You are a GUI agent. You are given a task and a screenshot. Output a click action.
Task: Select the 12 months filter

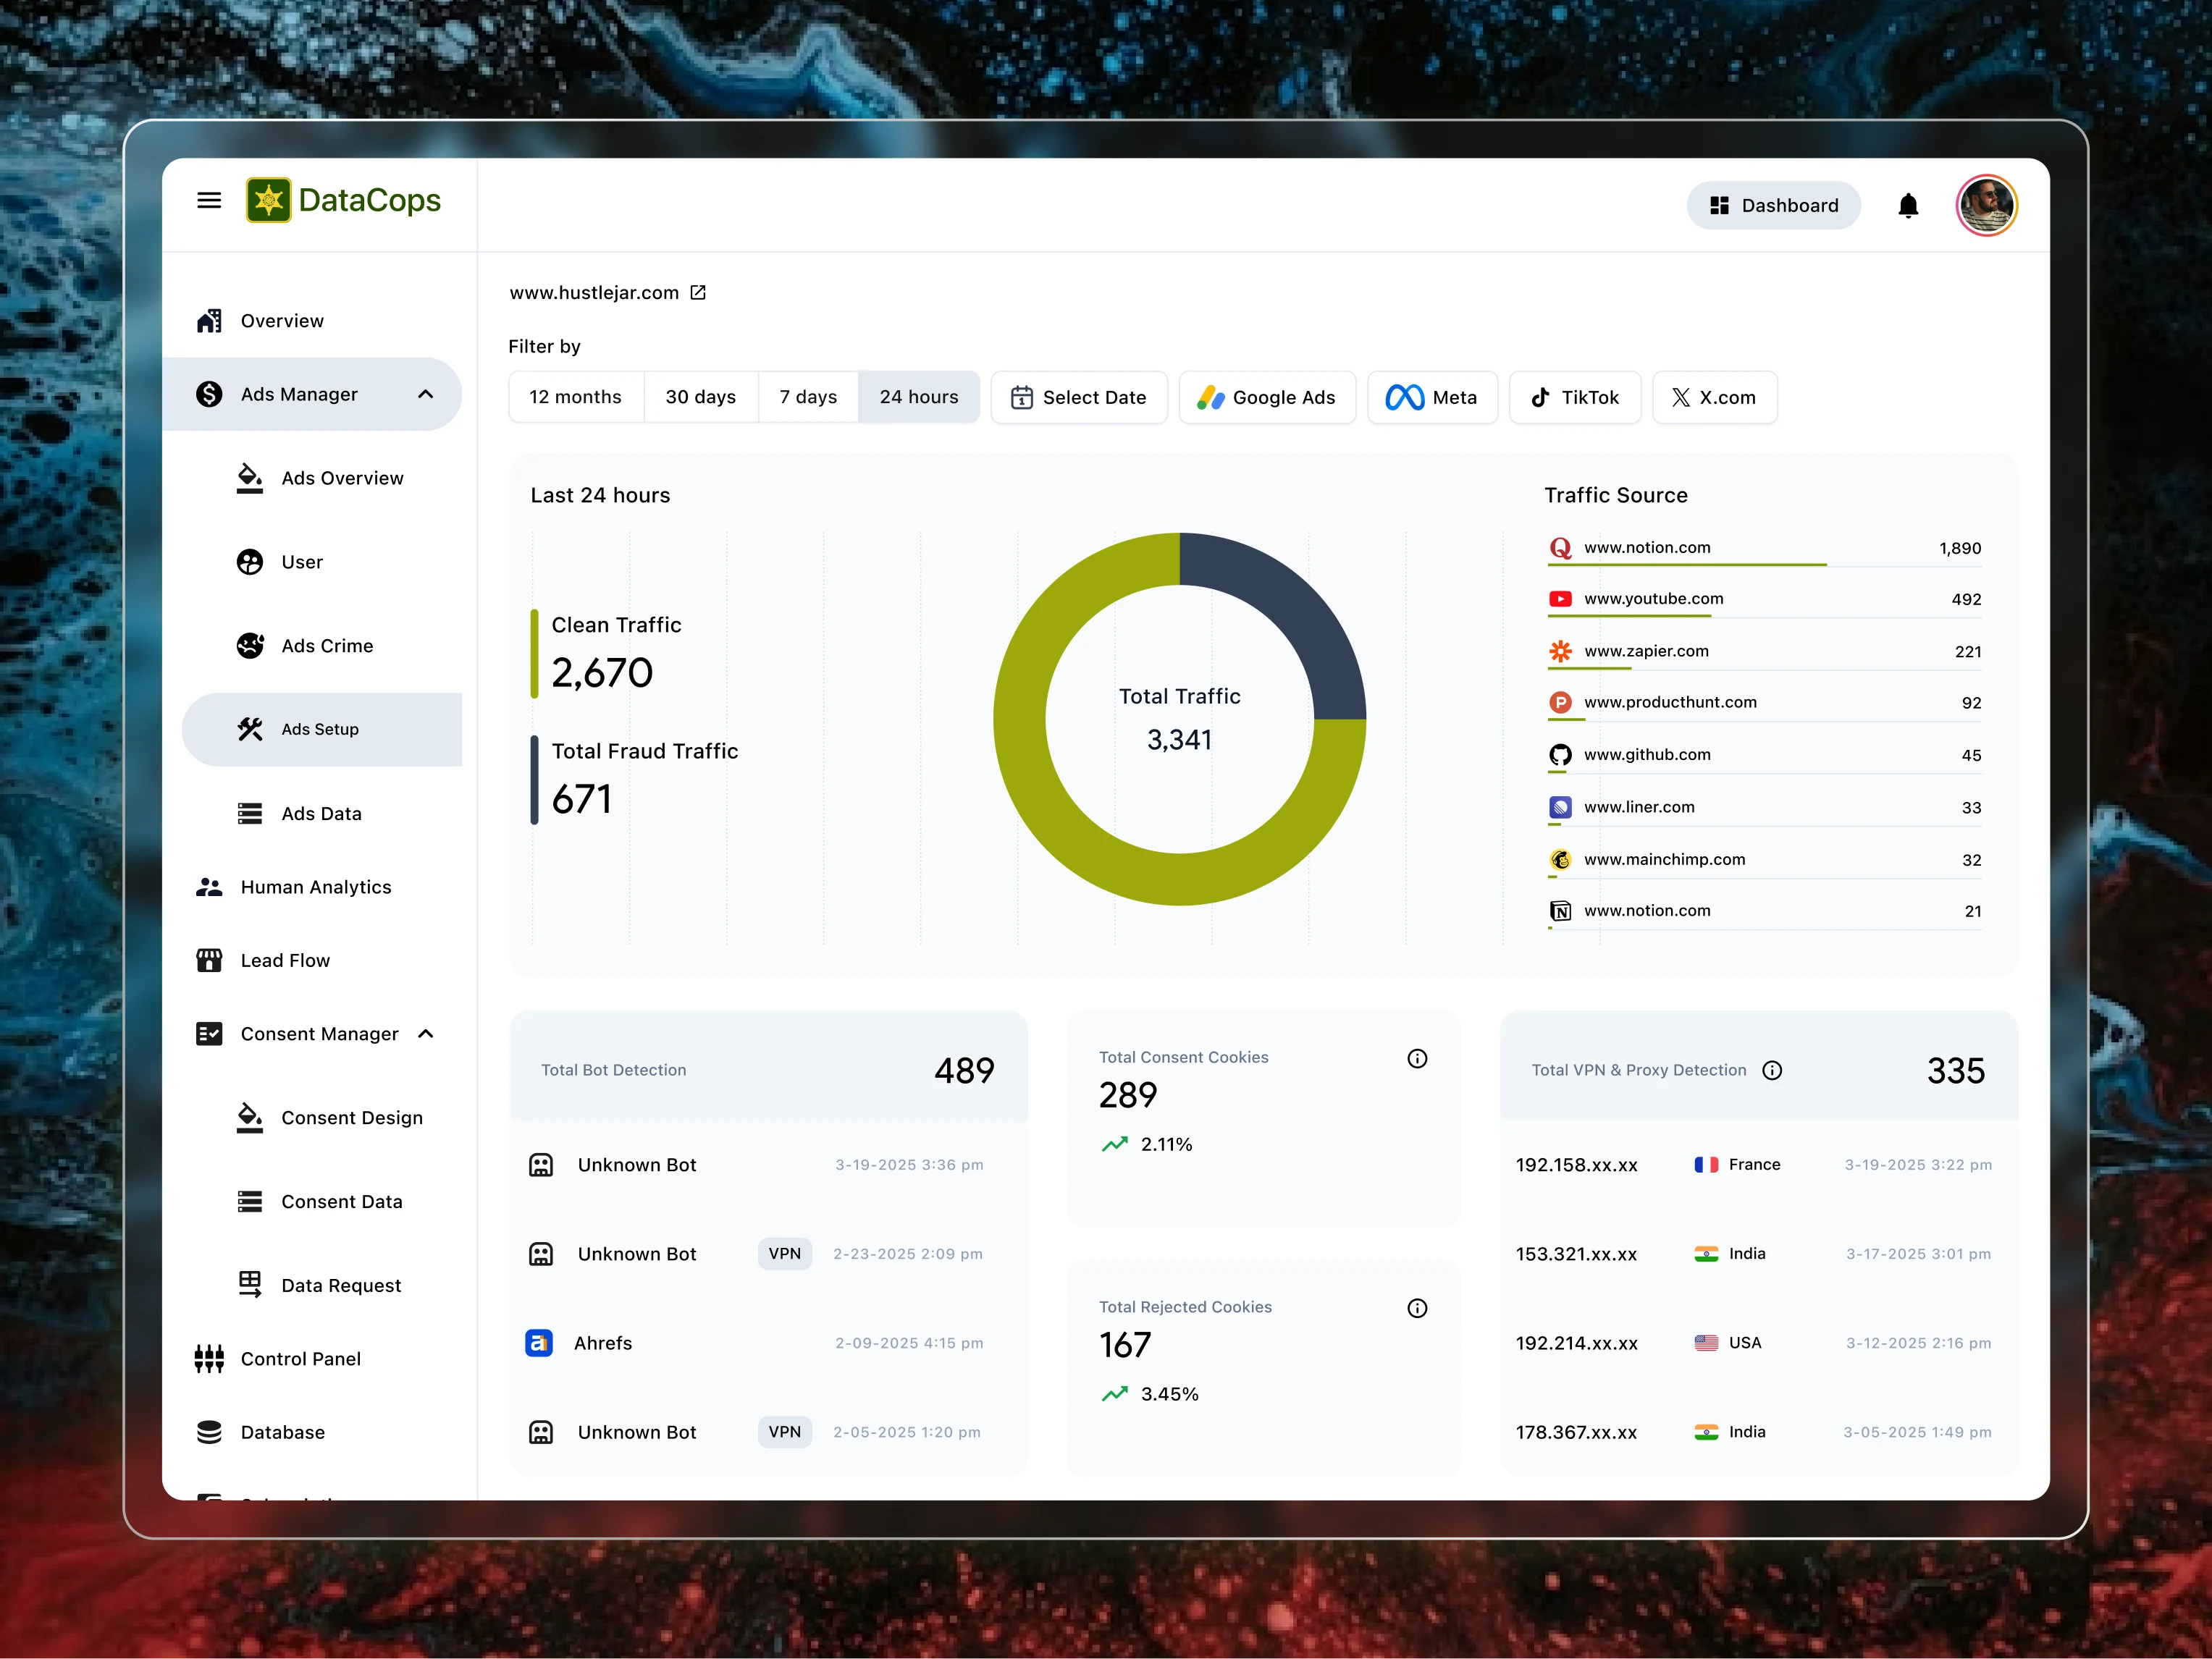575,398
